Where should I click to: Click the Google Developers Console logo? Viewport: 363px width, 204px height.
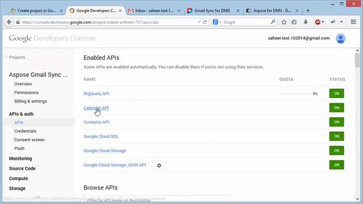click(x=52, y=39)
